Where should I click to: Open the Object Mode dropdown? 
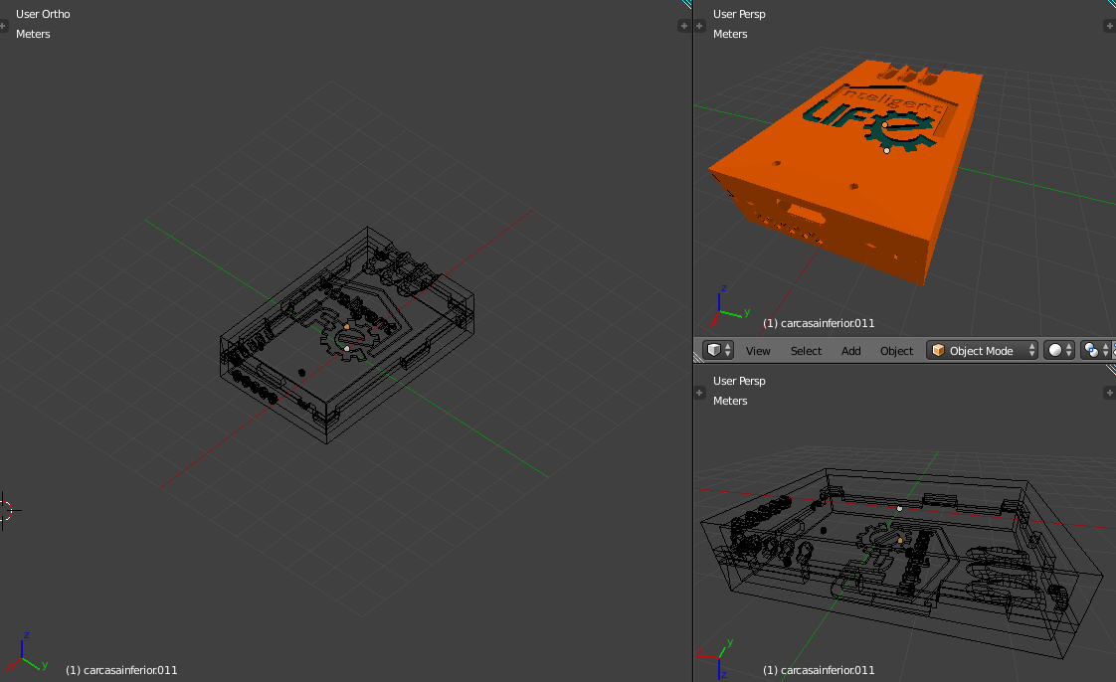click(x=982, y=351)
